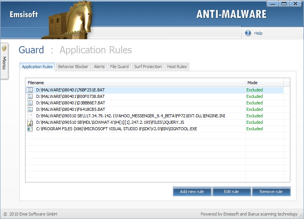
Task: Go to the Alerts tab
Action: coord(99,67)
